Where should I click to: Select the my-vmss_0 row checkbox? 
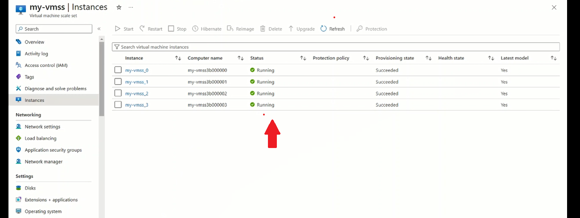[x=118, y=70]
